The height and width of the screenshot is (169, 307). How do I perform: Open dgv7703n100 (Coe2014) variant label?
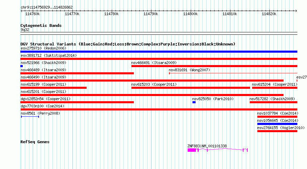[x=42, y=106]
